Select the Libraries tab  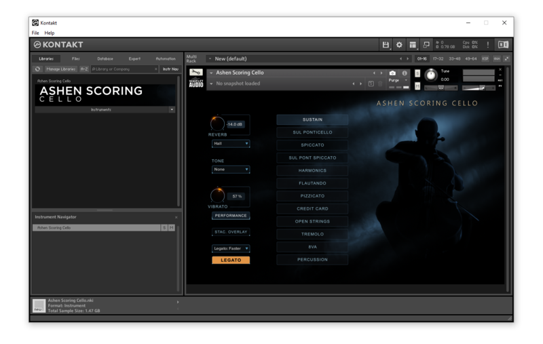point(46,59)
